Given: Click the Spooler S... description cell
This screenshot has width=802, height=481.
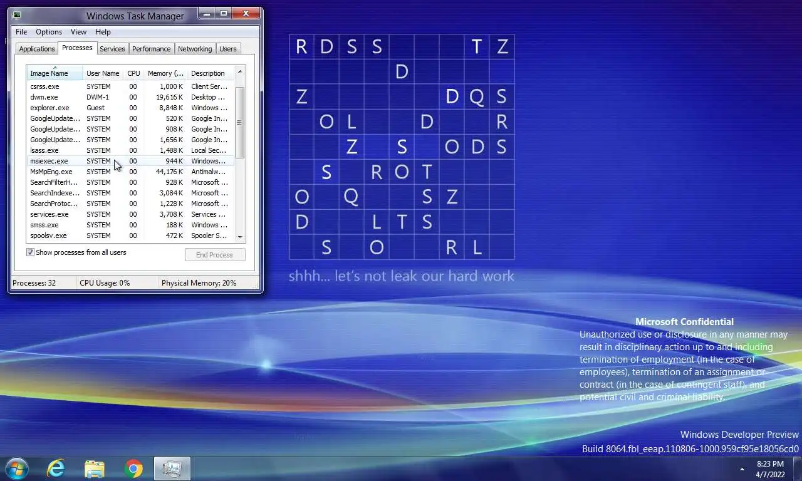Looking at the screenshot, I should 209,235.
